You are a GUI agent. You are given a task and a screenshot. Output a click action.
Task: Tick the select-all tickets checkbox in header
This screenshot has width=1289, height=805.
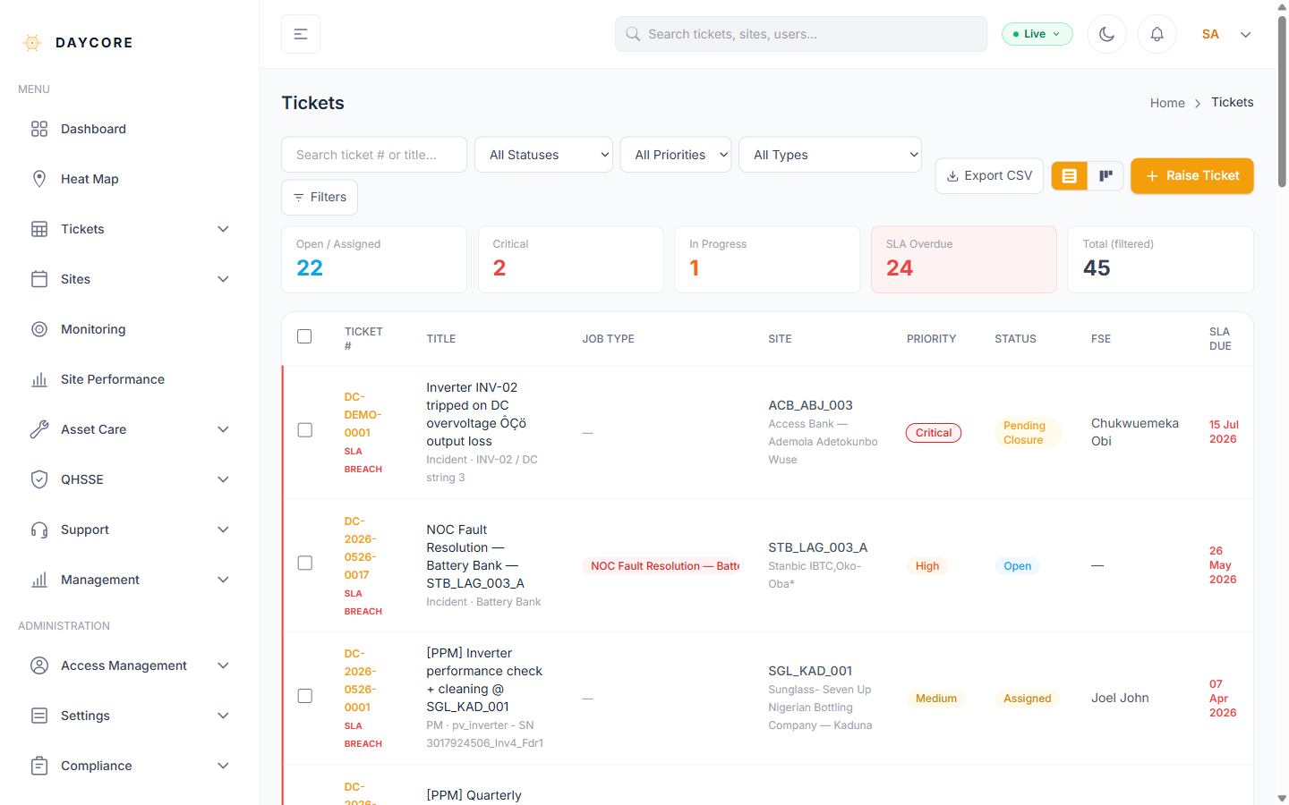point(304,336)
